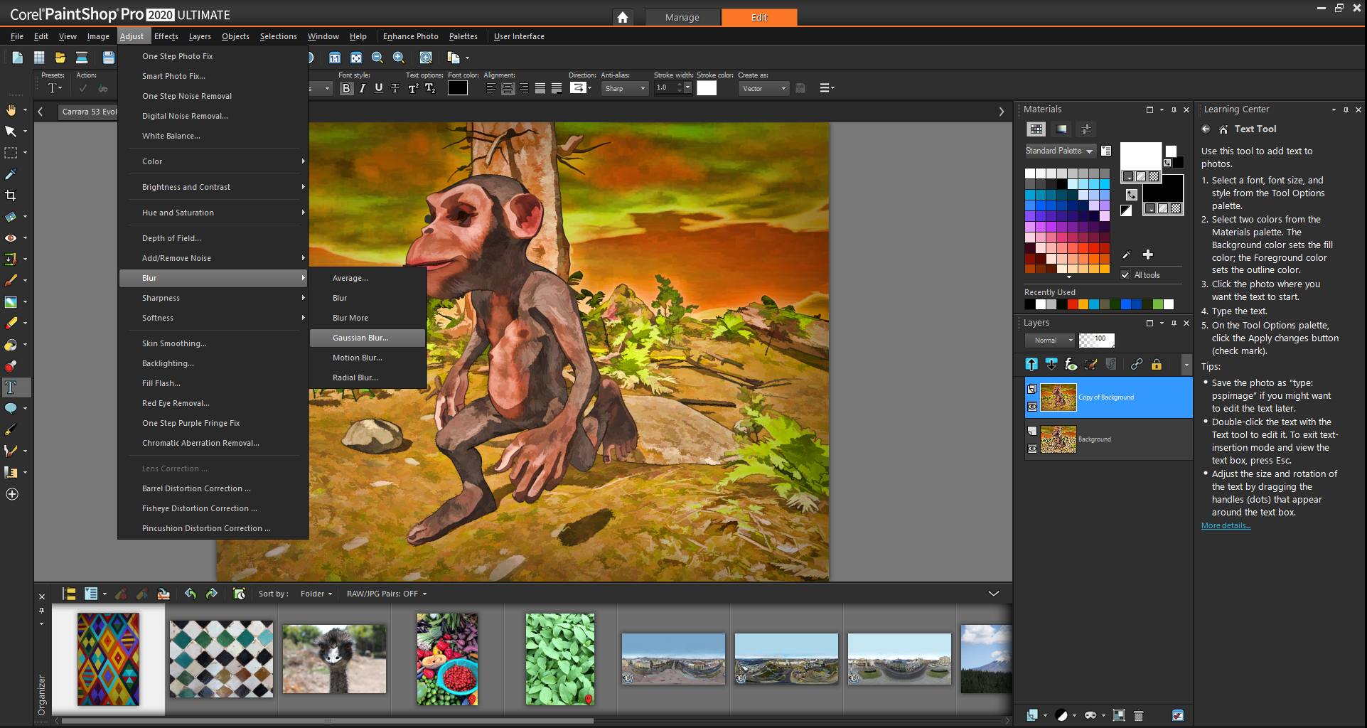Choose Gaussian Blur from the submenu

point(360,338)
